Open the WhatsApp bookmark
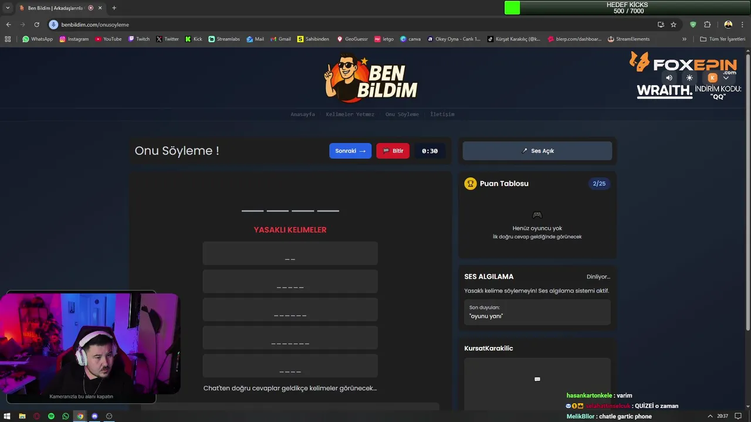Screen dimensions: 751x422 click(38, 39)
